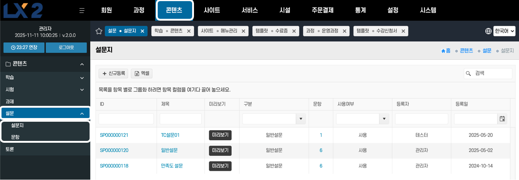
Task: Click the ID column filter field
Action: pyautogui.click(x=126, y=119)
